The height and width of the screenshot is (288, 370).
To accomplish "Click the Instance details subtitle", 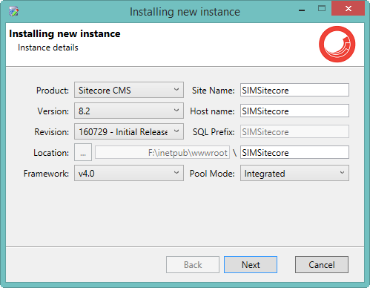I will click(48, 48).
